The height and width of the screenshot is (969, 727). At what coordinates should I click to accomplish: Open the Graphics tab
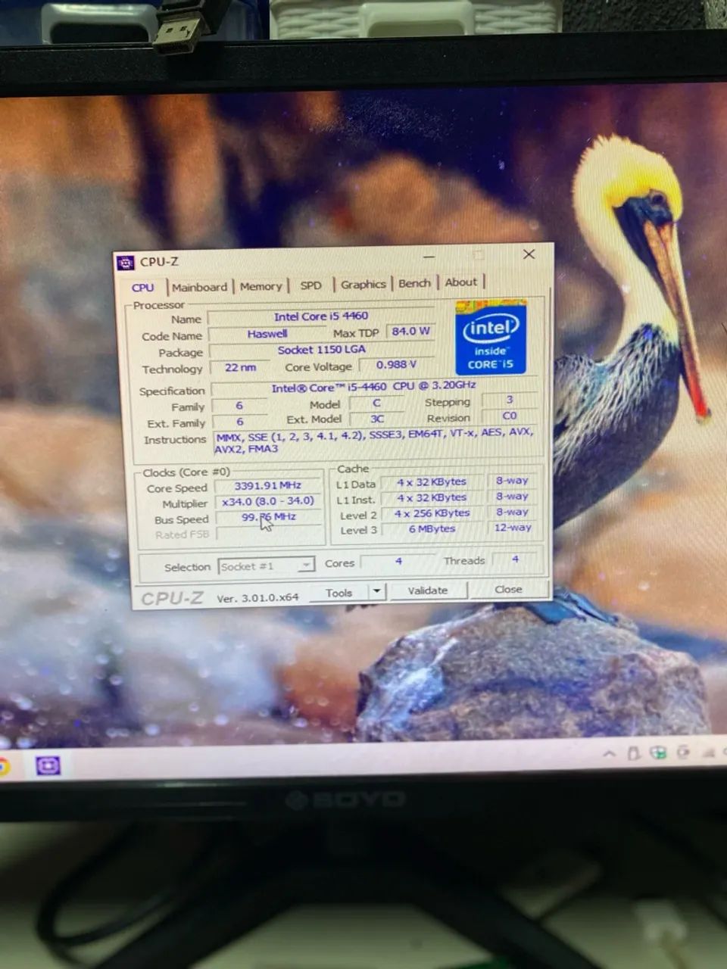pos(363,284)
